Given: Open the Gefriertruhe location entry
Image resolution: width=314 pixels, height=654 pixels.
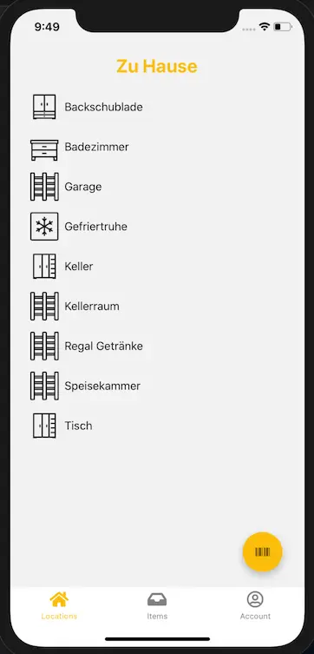Looking at the screenshot, I should 157,227.
